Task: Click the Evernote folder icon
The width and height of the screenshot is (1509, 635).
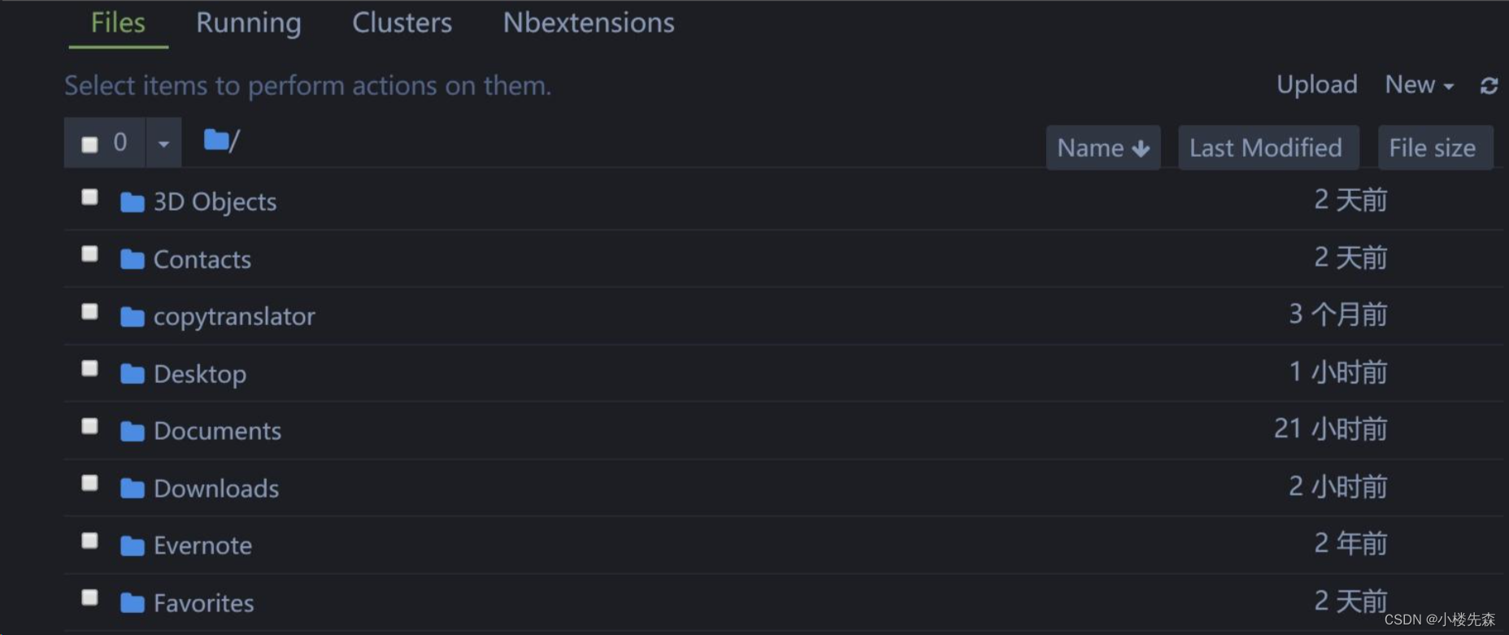Action: [132, 546]
